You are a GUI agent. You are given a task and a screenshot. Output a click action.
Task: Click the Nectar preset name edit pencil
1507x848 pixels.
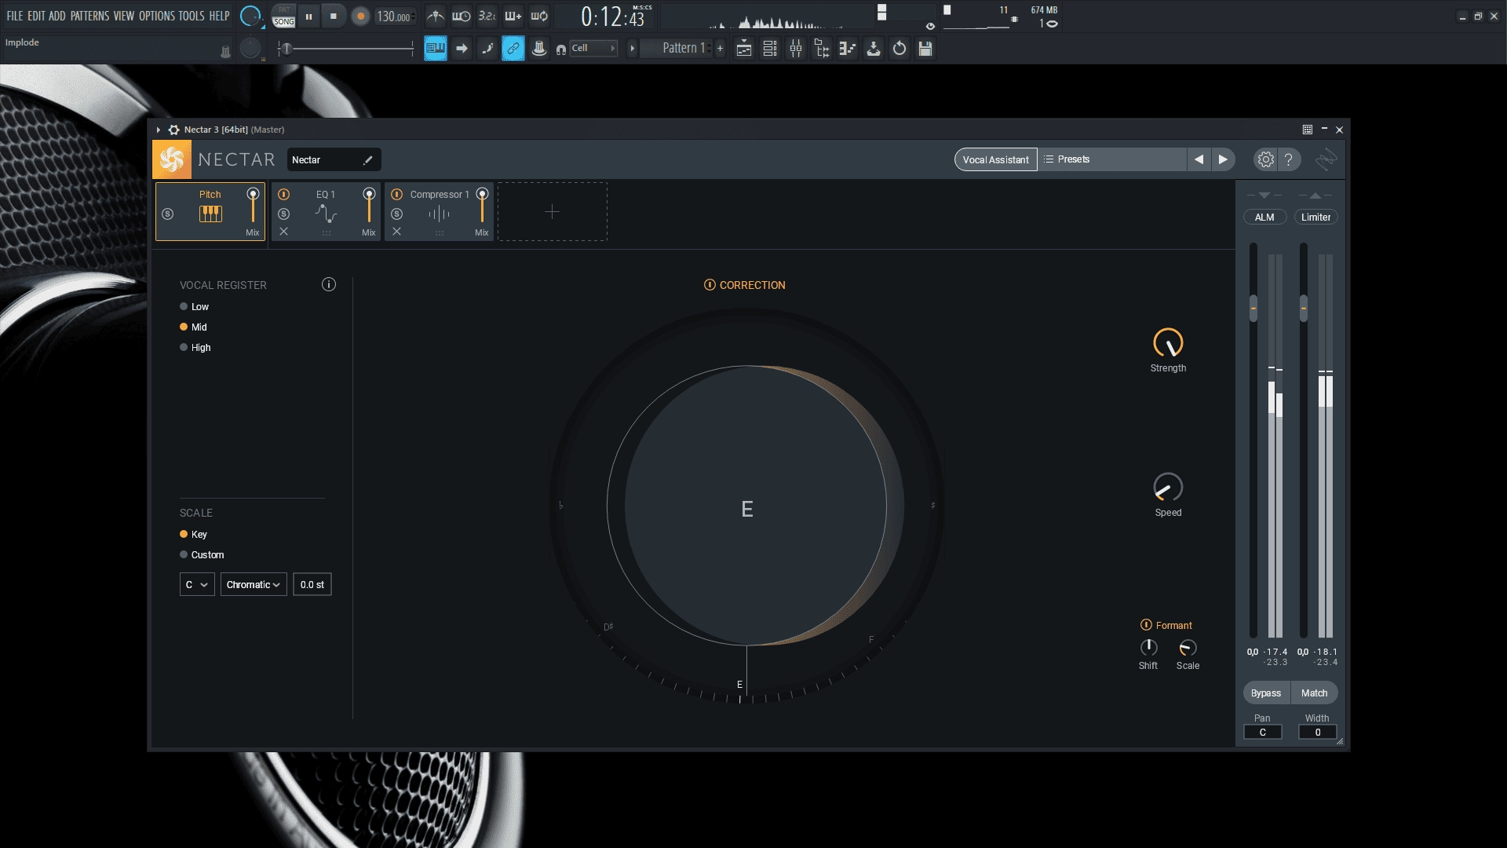pos(367,160)
